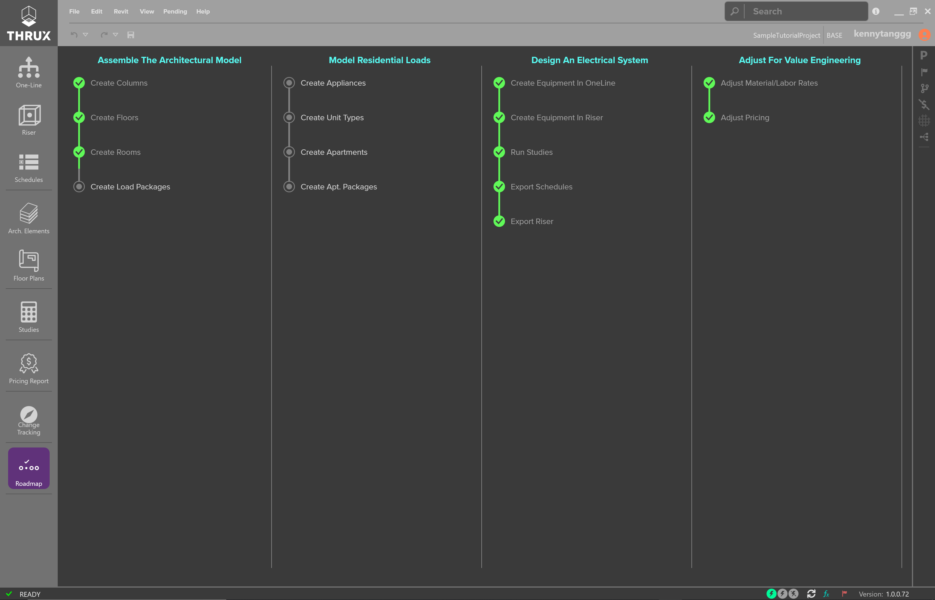Open the Studies calculator view

[x=29, y=317]
